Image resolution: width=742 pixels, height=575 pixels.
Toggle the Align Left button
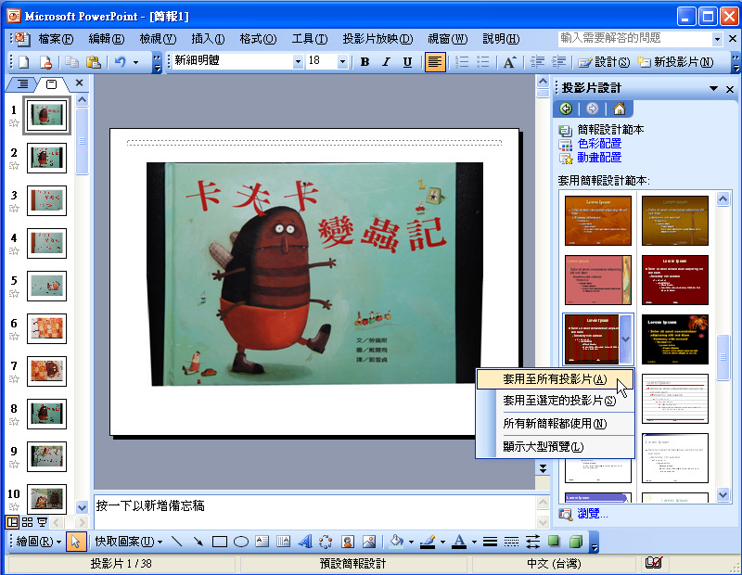coord(435,62)
